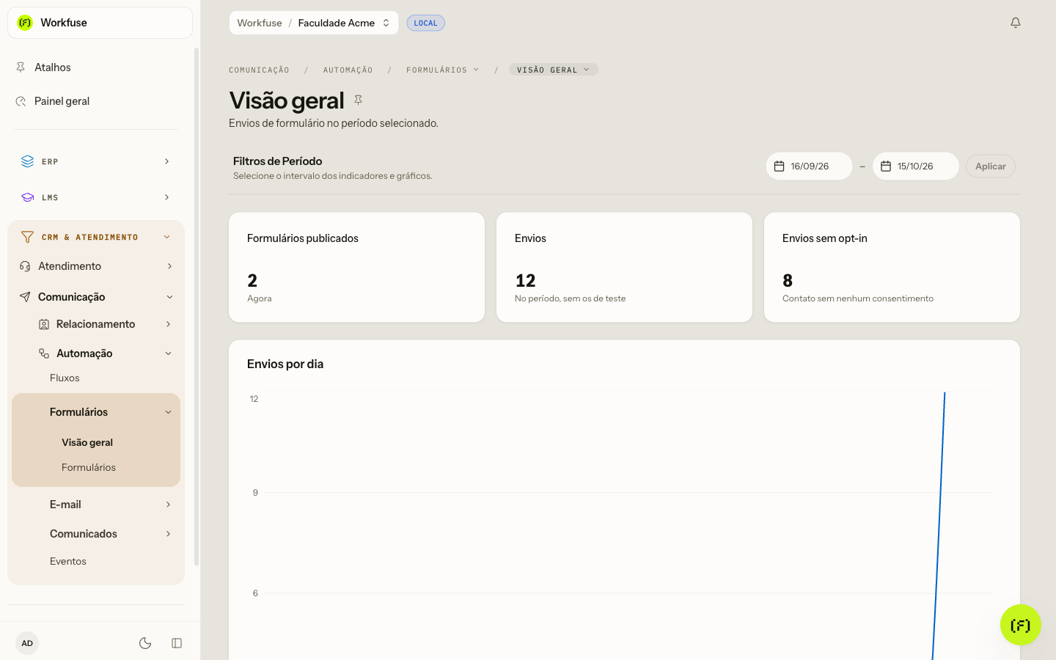Screen dimensions: 1056x660
Task: Open the AD user avatar menu
Action: (x=27, y=643)
